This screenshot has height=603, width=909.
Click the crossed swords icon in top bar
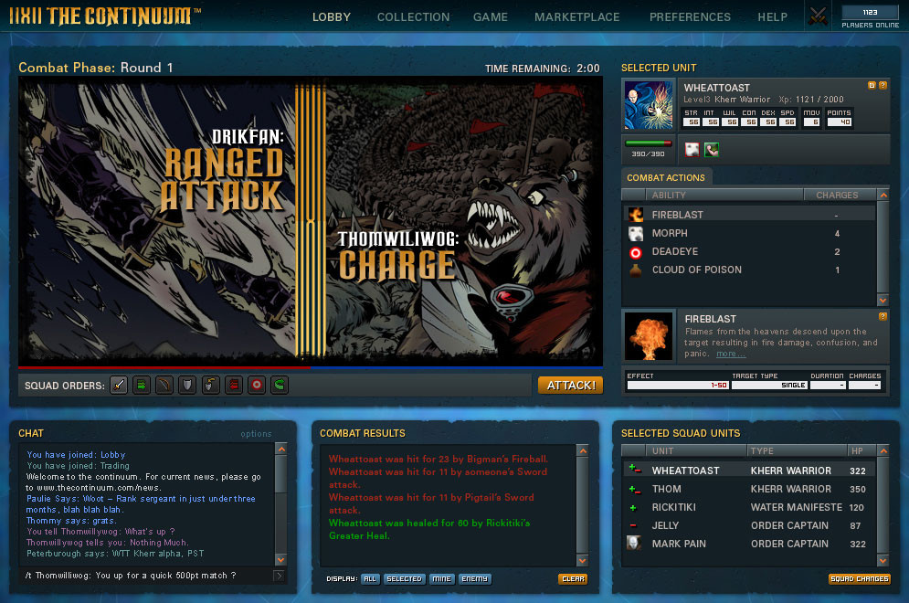point(818,16)
